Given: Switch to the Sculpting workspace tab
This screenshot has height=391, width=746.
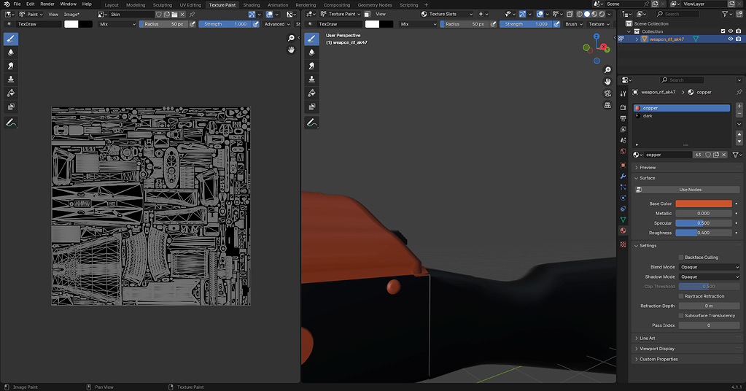Looking at the screenshot, I should point(162,5).
